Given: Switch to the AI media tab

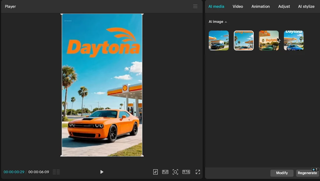Looking at the screenshot, I should pos(216,7).
